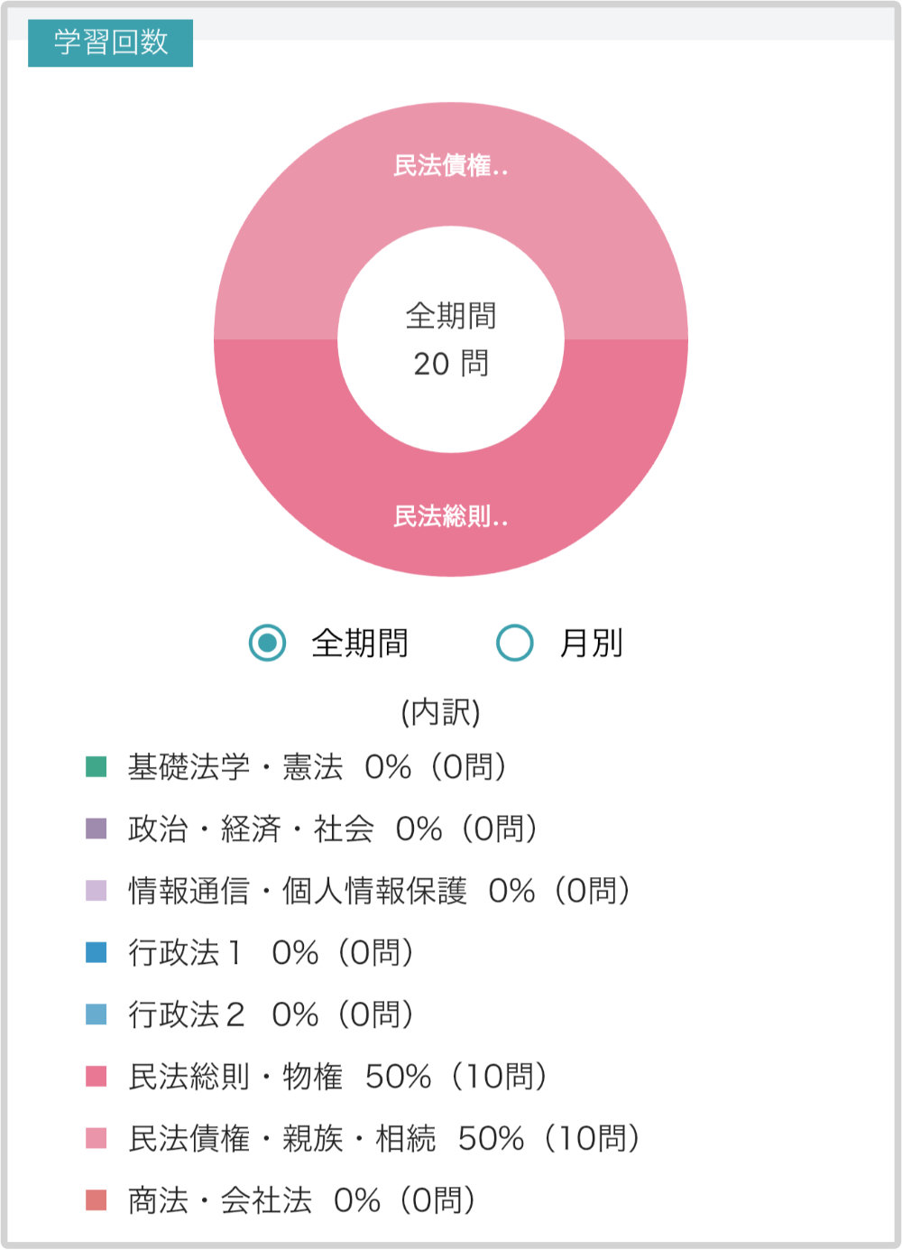Click the 全期間 20問 chart center
Viewport: 902px width, 1250px height.
(x=451, y=339)
